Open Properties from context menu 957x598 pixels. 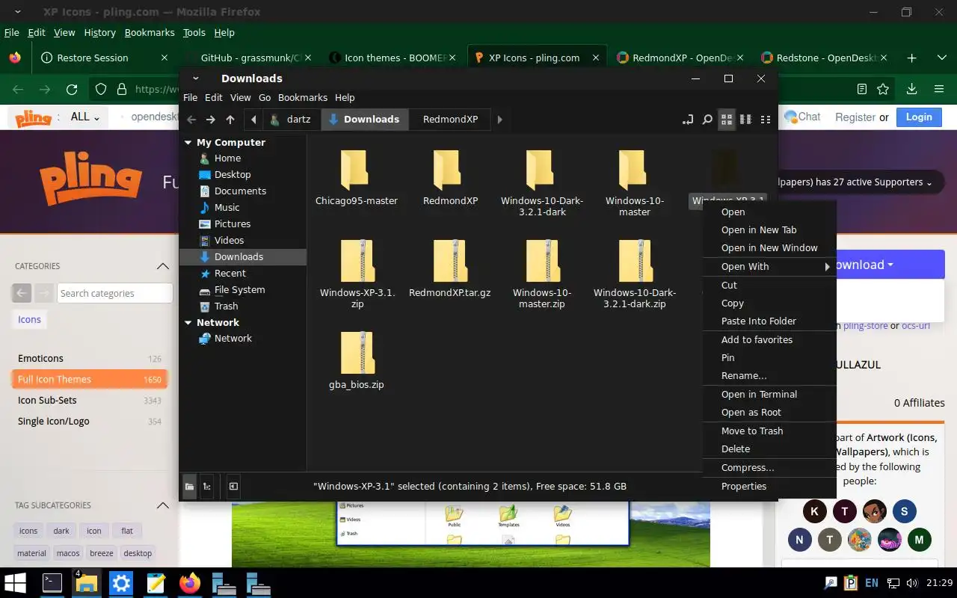[x=769, y=486]
